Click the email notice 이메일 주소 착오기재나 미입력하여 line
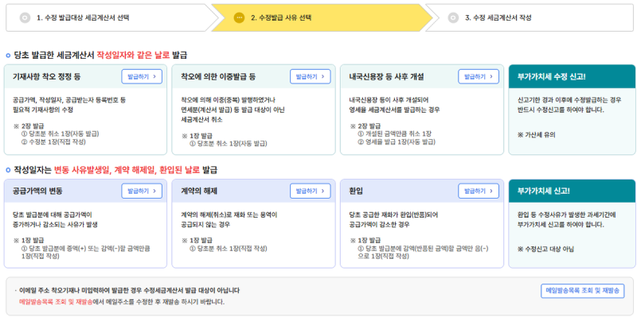637x321 pixels. [x=129, y=291]
